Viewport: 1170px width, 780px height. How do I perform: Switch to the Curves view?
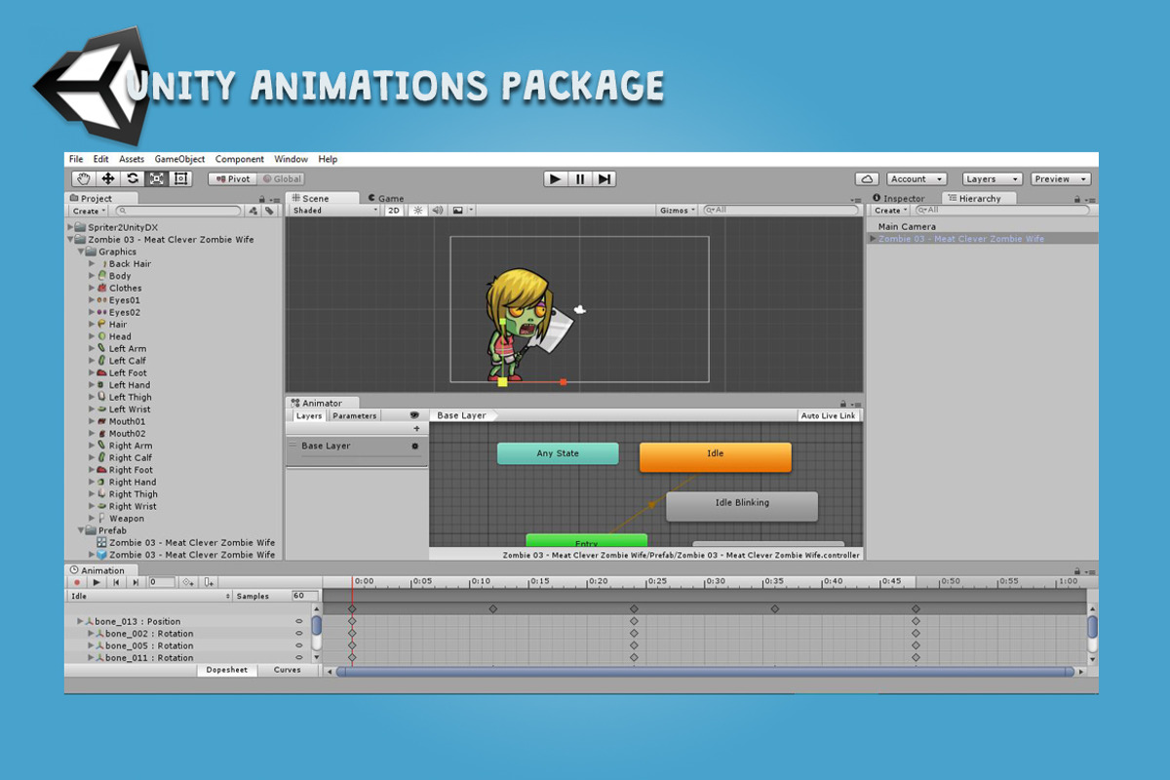(288, 670)
